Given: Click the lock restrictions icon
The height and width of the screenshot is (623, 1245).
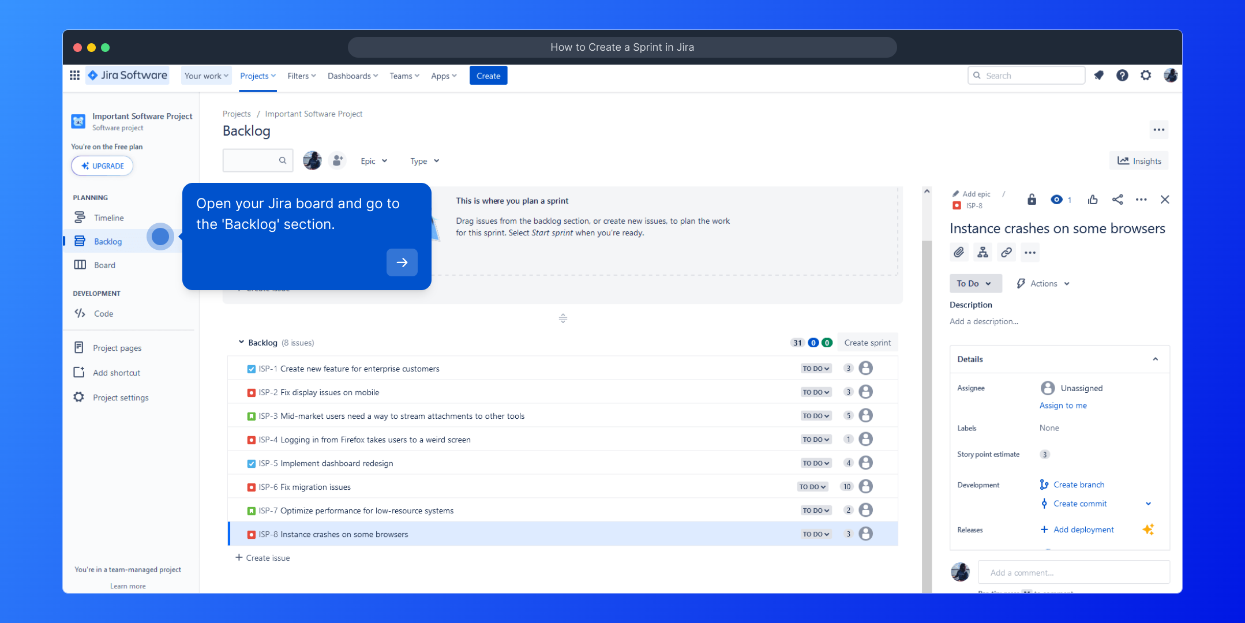Looking at the screenshot, I should click(1032, 200).
